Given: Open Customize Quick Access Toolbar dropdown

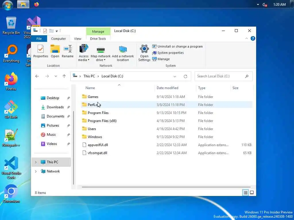Looking at the screenshot, I should [57, 31].
